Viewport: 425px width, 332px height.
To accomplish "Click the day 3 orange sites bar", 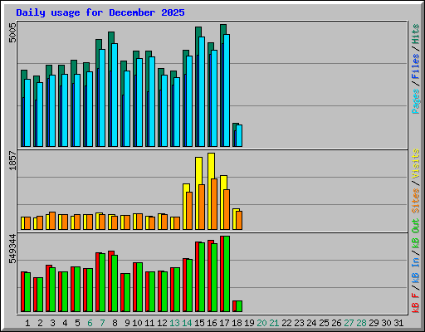I will click(52, 221).
